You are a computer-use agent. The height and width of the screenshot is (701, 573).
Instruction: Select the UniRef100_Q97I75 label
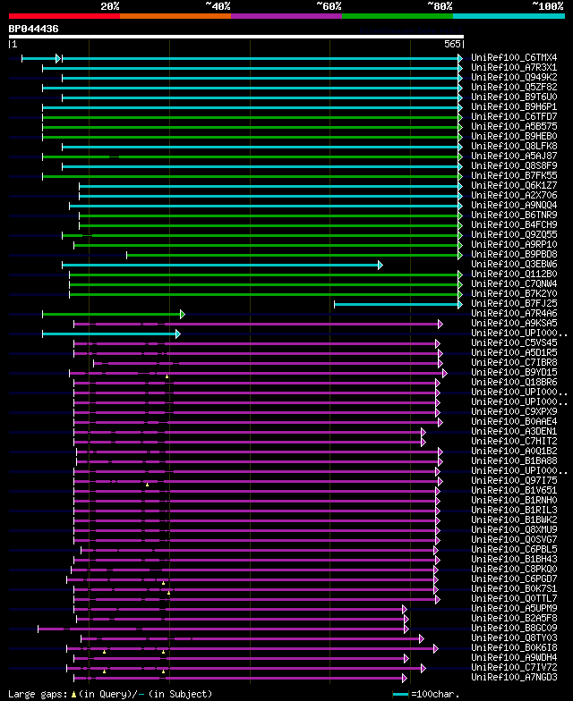point(514,481)
